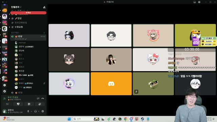
Task: Open the activities grid icon in the voice panel
Action: (x=29, y=104)
